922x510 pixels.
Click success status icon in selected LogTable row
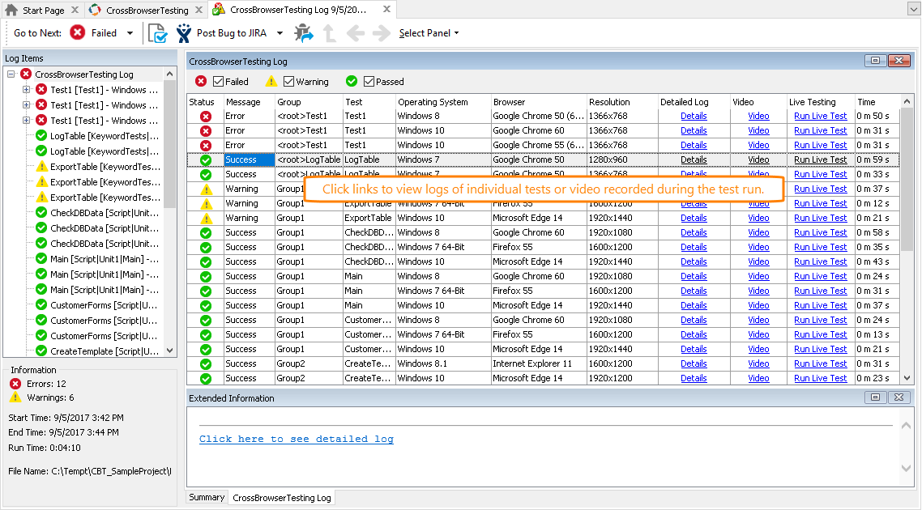[206, 159]
